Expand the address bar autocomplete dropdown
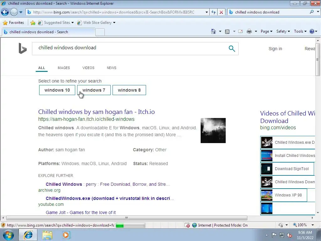The width and height of the screenshot is (321, 241). pos(207,12)
